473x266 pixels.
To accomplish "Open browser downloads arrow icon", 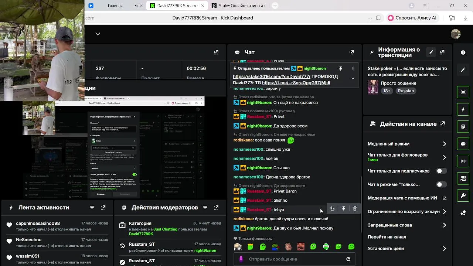I will (465, 18).
